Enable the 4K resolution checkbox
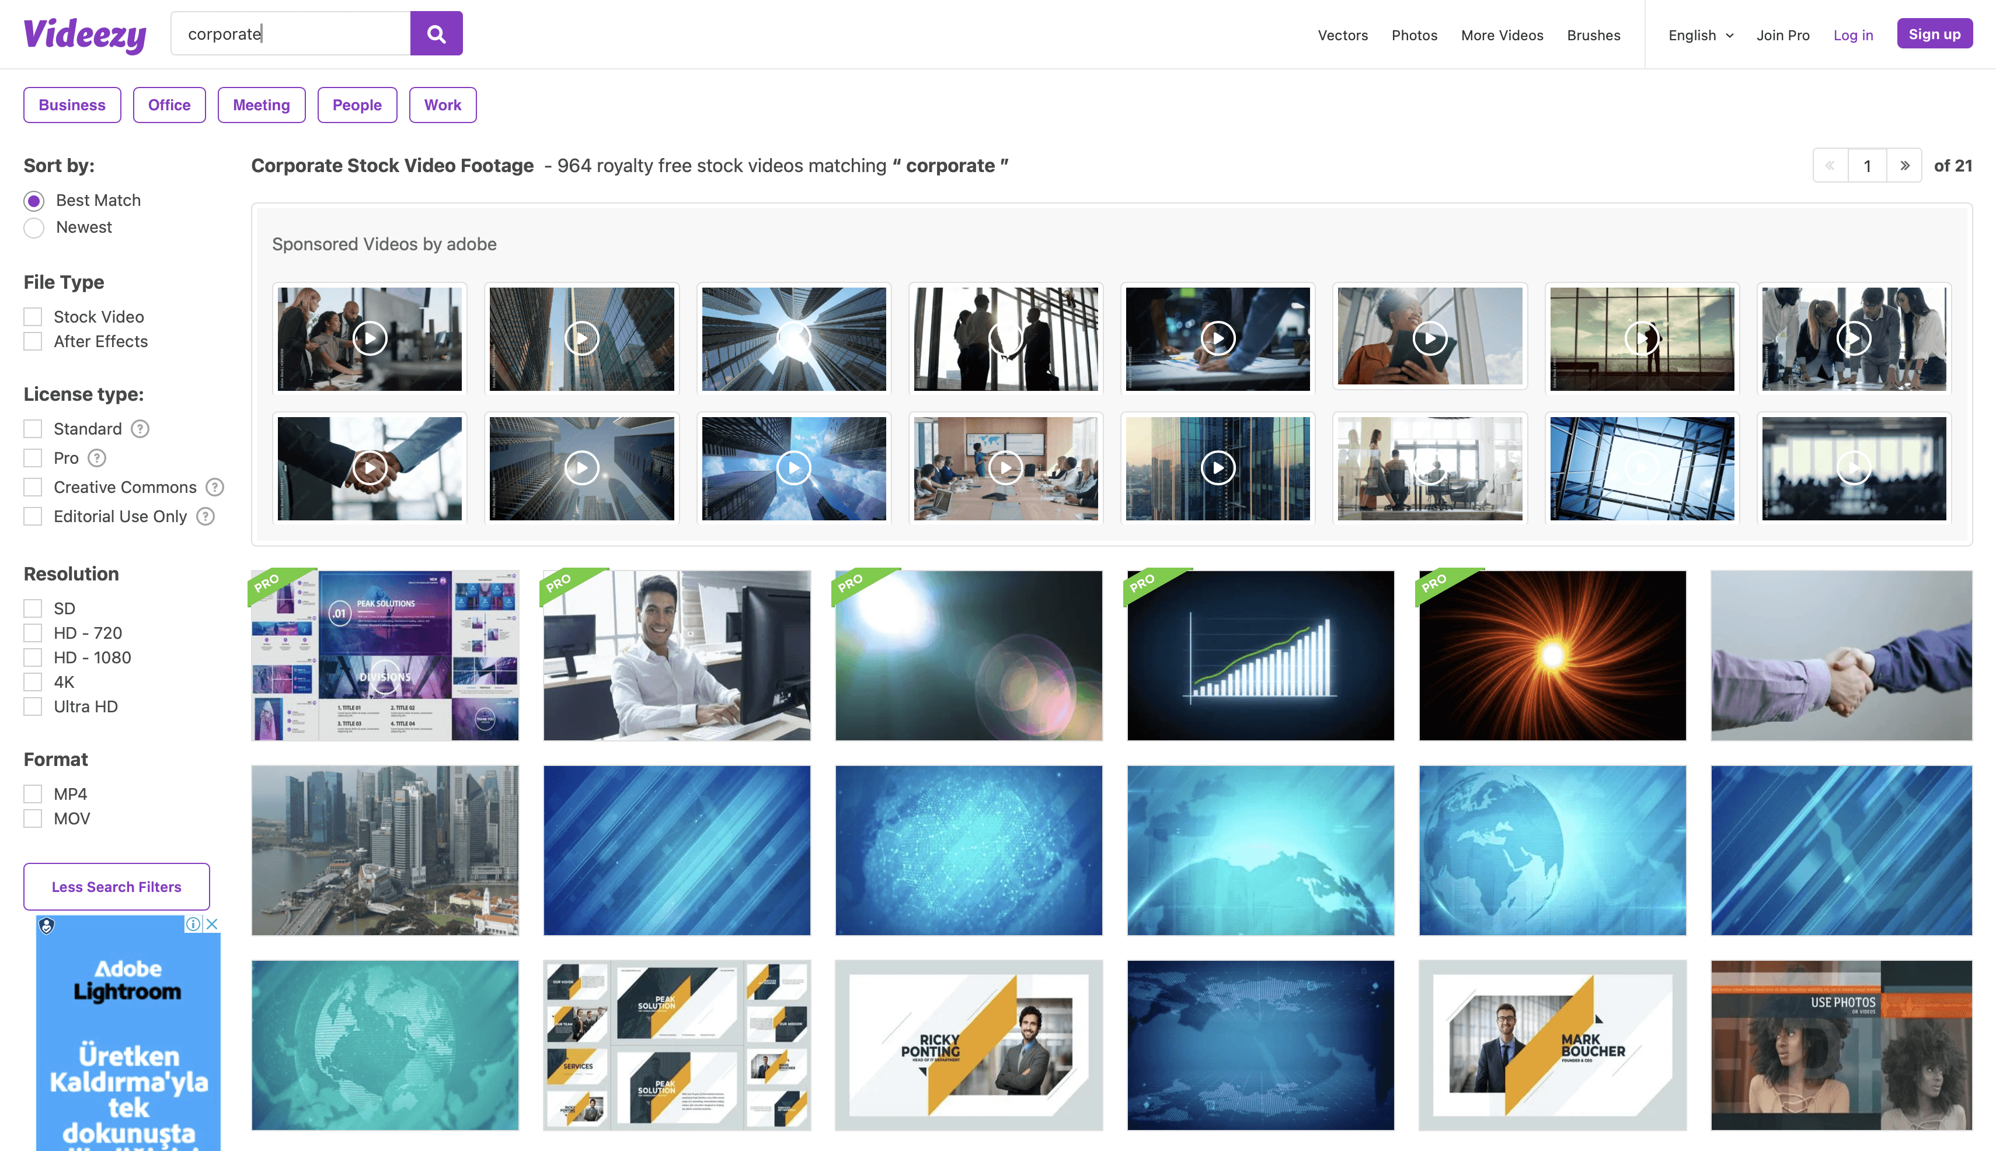The width and height of the screenshot is (1996, 1151). pyautogui.click(x=33, y=681)
